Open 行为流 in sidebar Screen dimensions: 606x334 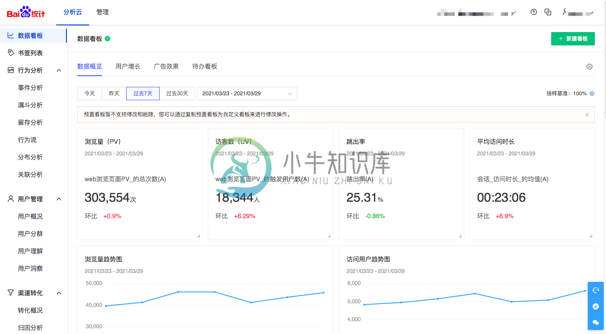coord(27,140)
